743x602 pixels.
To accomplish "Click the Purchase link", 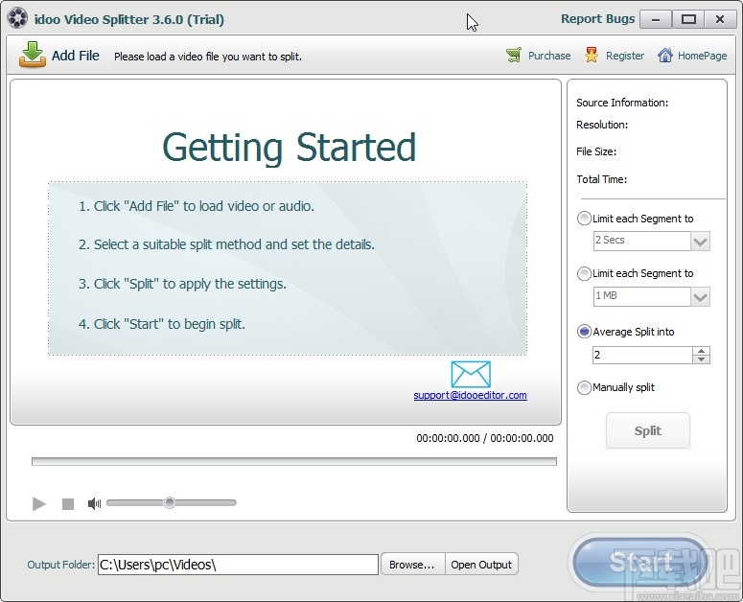I will pos(549,56).
